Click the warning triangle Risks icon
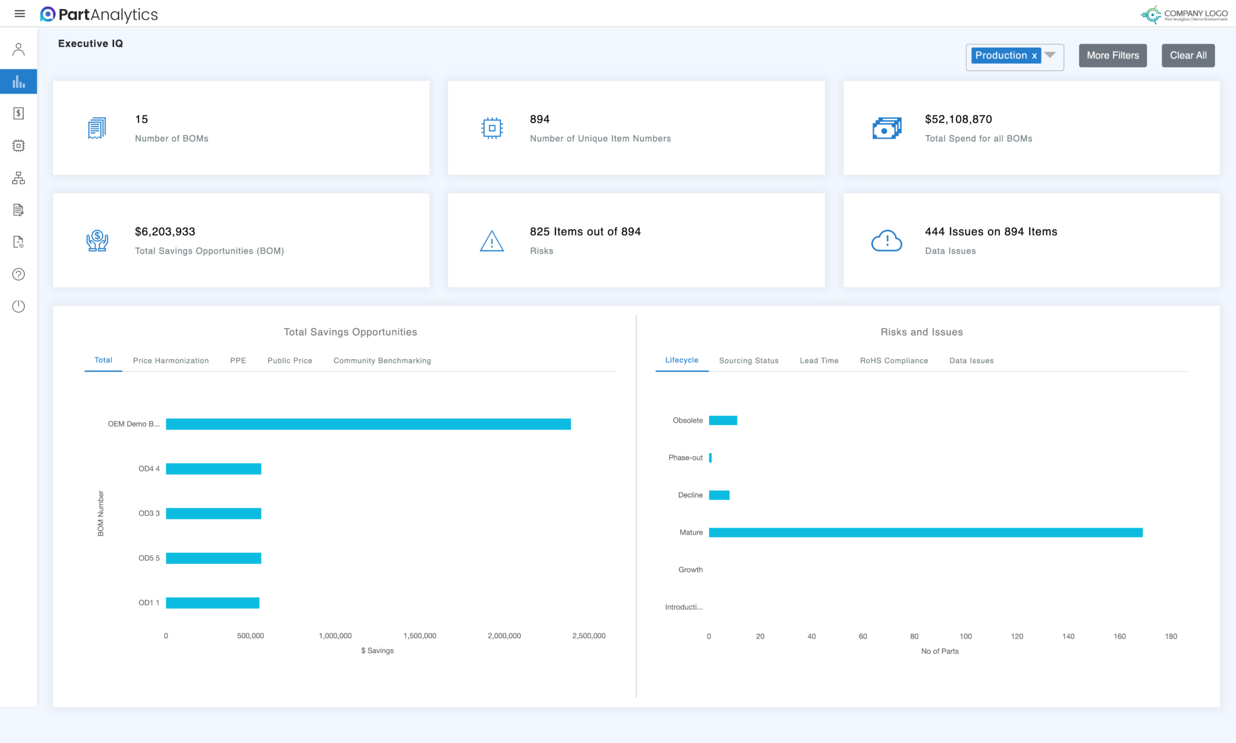This screenshot has width=1236, height=743. point(492,241)
